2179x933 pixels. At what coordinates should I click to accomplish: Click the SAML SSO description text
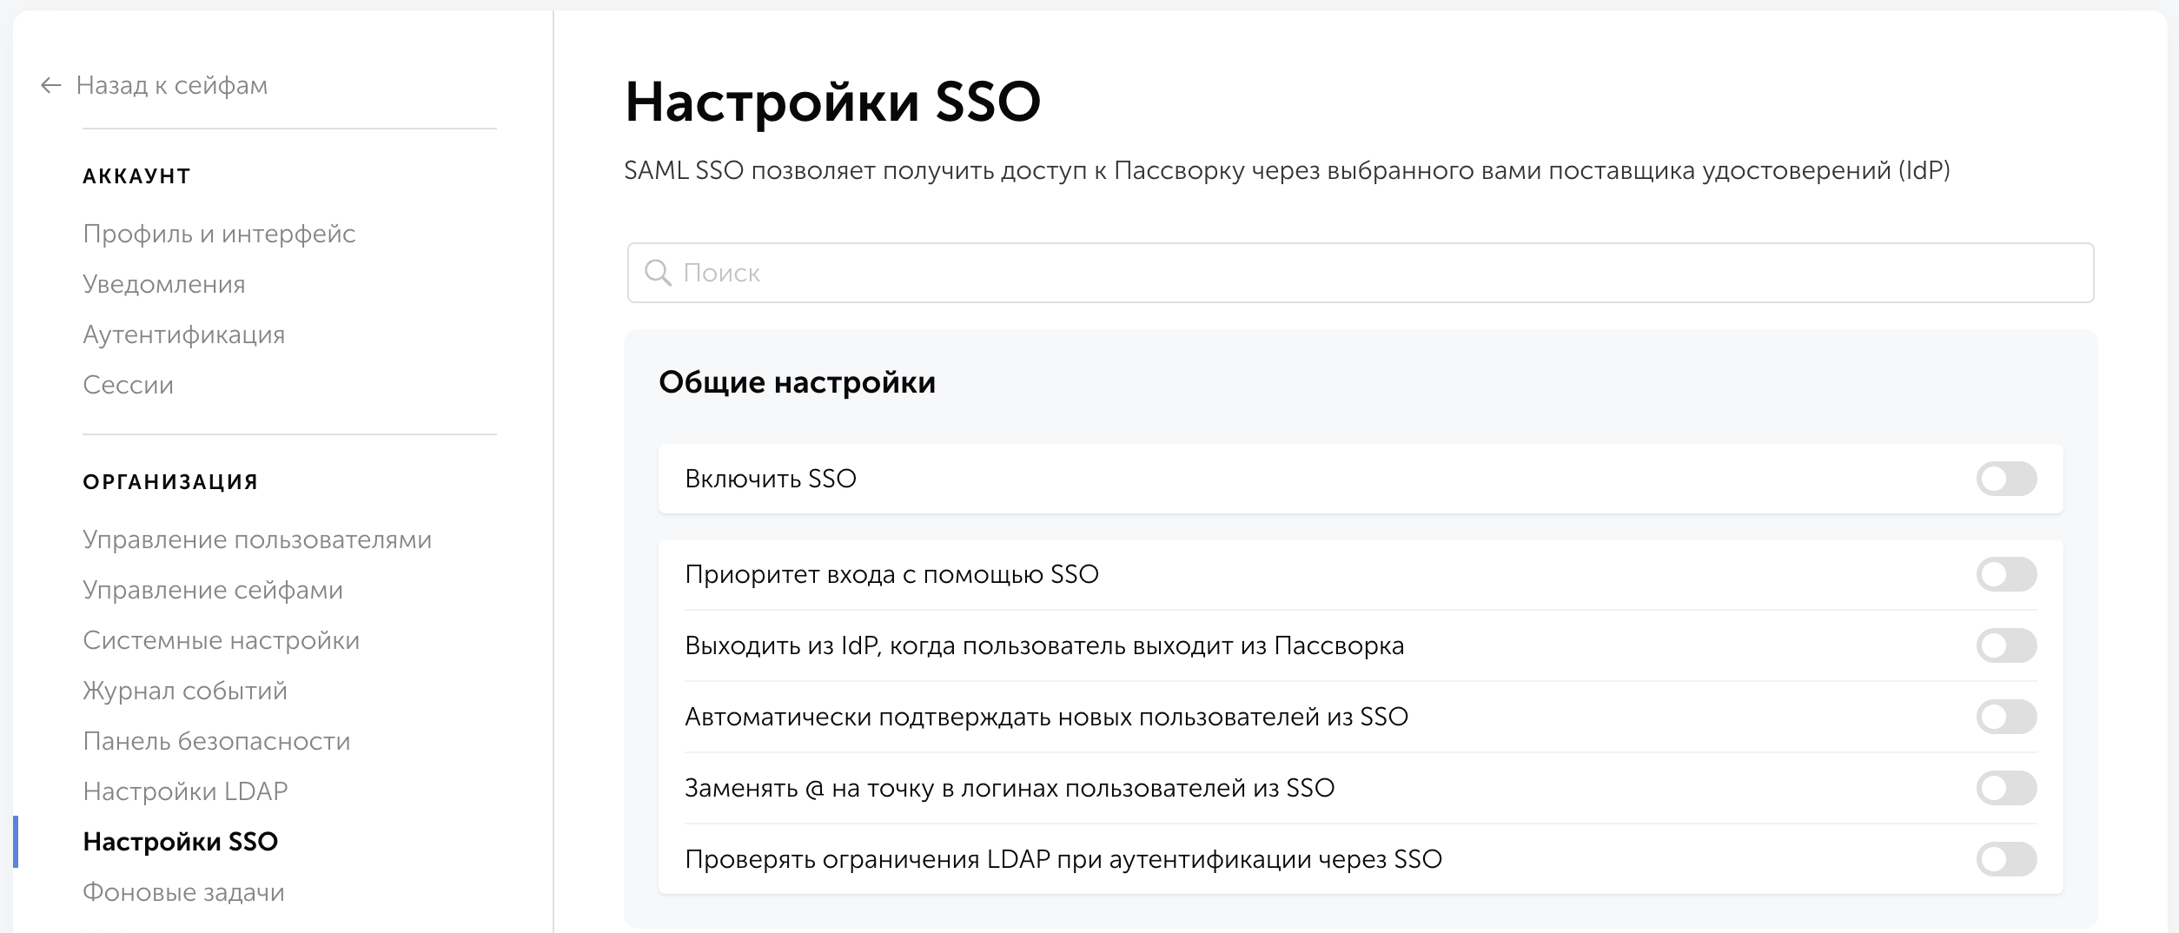tap(1288, 170)
